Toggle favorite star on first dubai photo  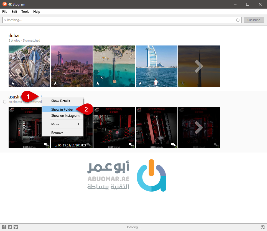[13, 83]
